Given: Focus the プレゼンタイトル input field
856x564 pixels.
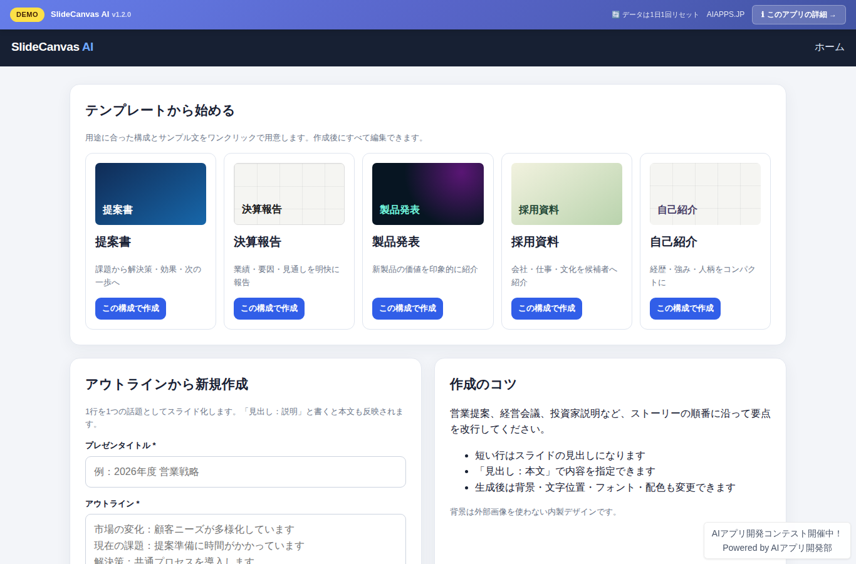Looking at the screenshot, I should (x=246, y=472).
